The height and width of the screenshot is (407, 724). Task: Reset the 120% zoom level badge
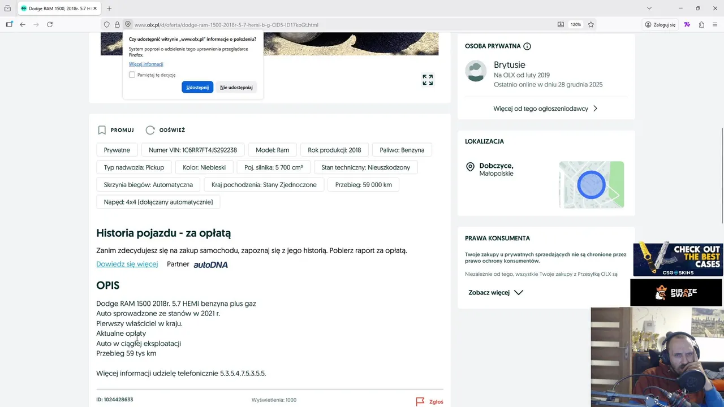pyautogui.click(x=576, y=24)
